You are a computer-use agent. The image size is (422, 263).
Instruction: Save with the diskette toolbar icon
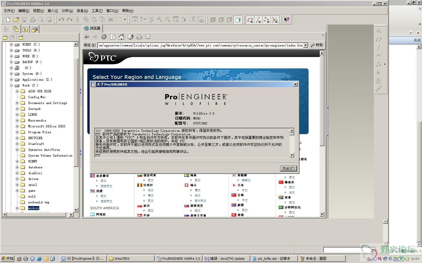tap(25, 20)
